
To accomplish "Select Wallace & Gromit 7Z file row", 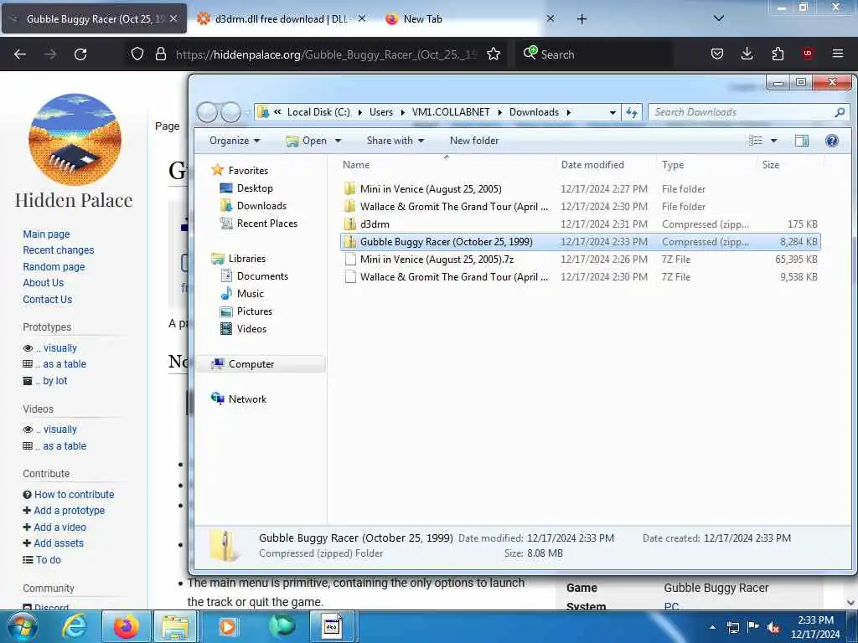I will 580,276.
